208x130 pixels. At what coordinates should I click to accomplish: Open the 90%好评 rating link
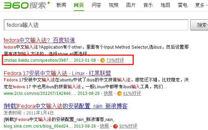click(128, 126)
